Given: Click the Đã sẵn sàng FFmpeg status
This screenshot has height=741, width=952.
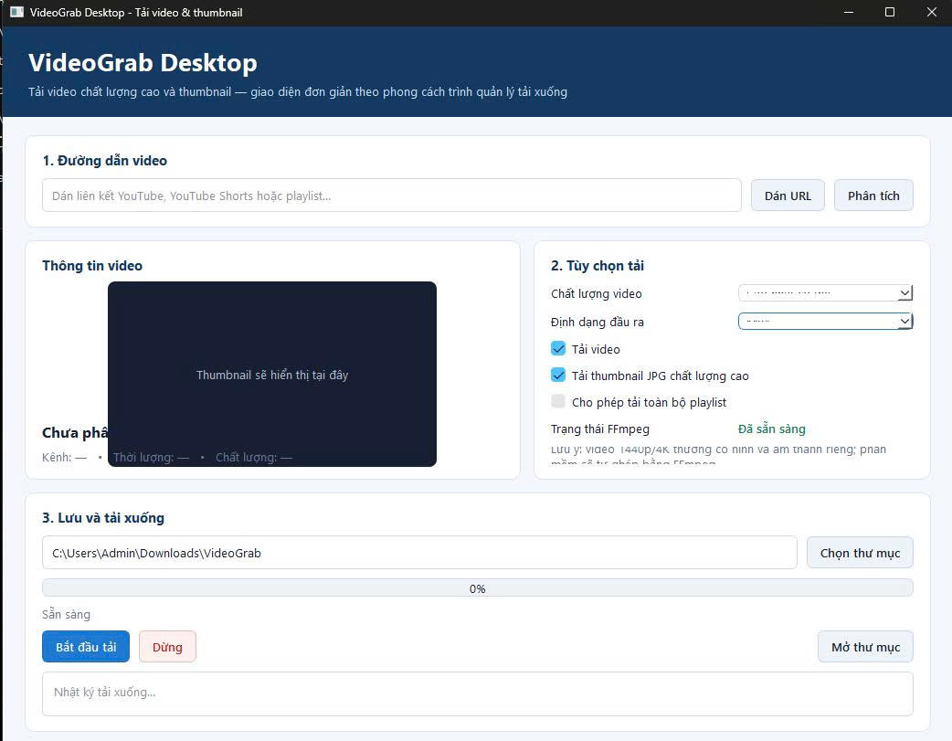Looking at the screenshot, I should (772, 429).
